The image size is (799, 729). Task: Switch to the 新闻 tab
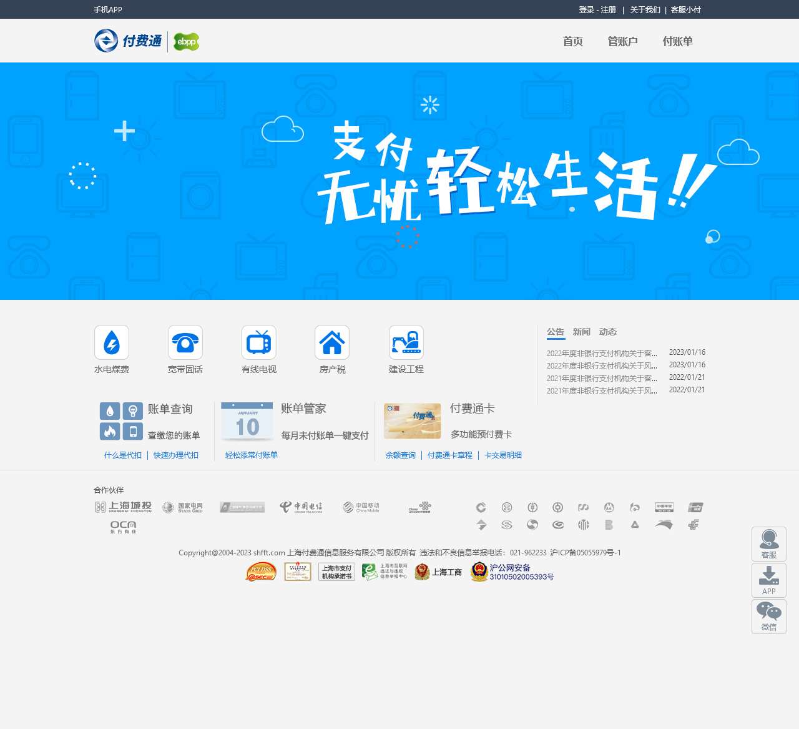click(582, 332)
